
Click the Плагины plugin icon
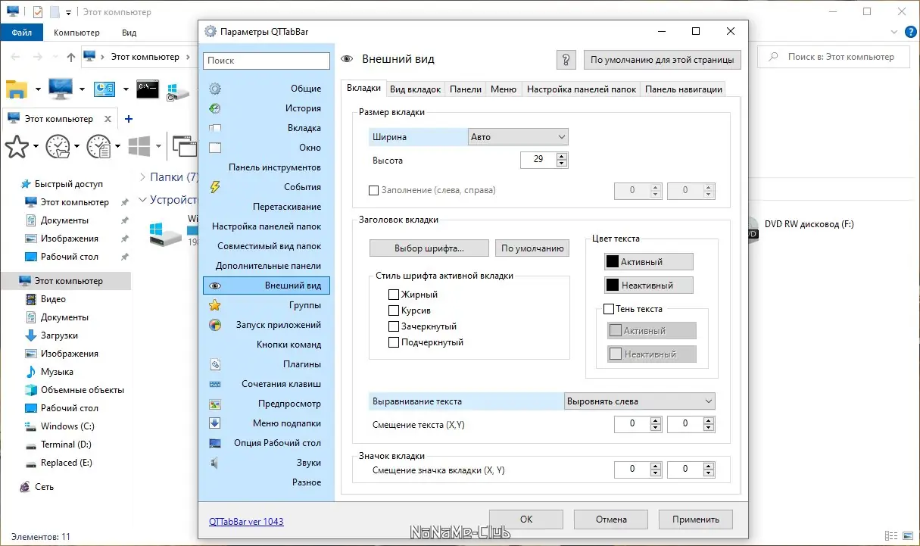[215, 364]
